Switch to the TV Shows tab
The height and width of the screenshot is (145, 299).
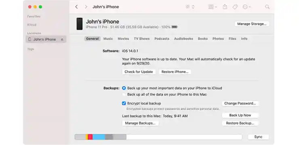tap(142, 39)
